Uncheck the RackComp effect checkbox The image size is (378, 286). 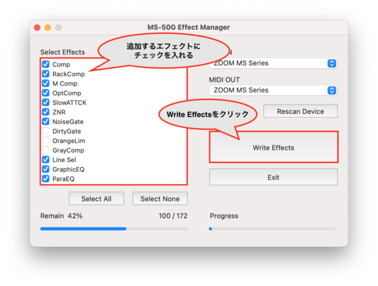45,74
